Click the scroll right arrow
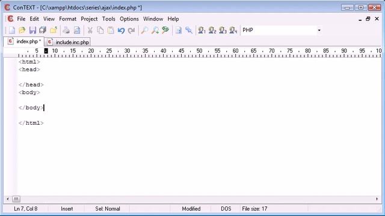Viewport: 385px width, 216px height. click(x=377, y=199)
